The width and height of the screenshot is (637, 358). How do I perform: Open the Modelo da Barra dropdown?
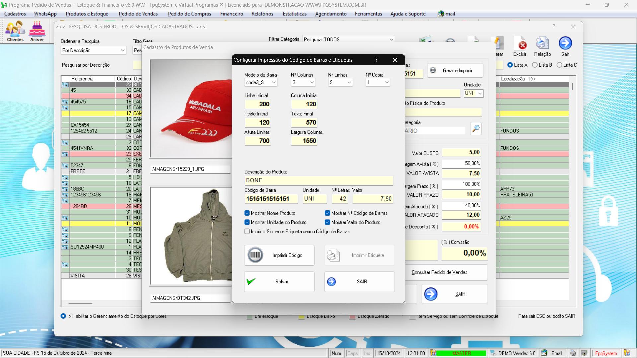coord(261,82)
